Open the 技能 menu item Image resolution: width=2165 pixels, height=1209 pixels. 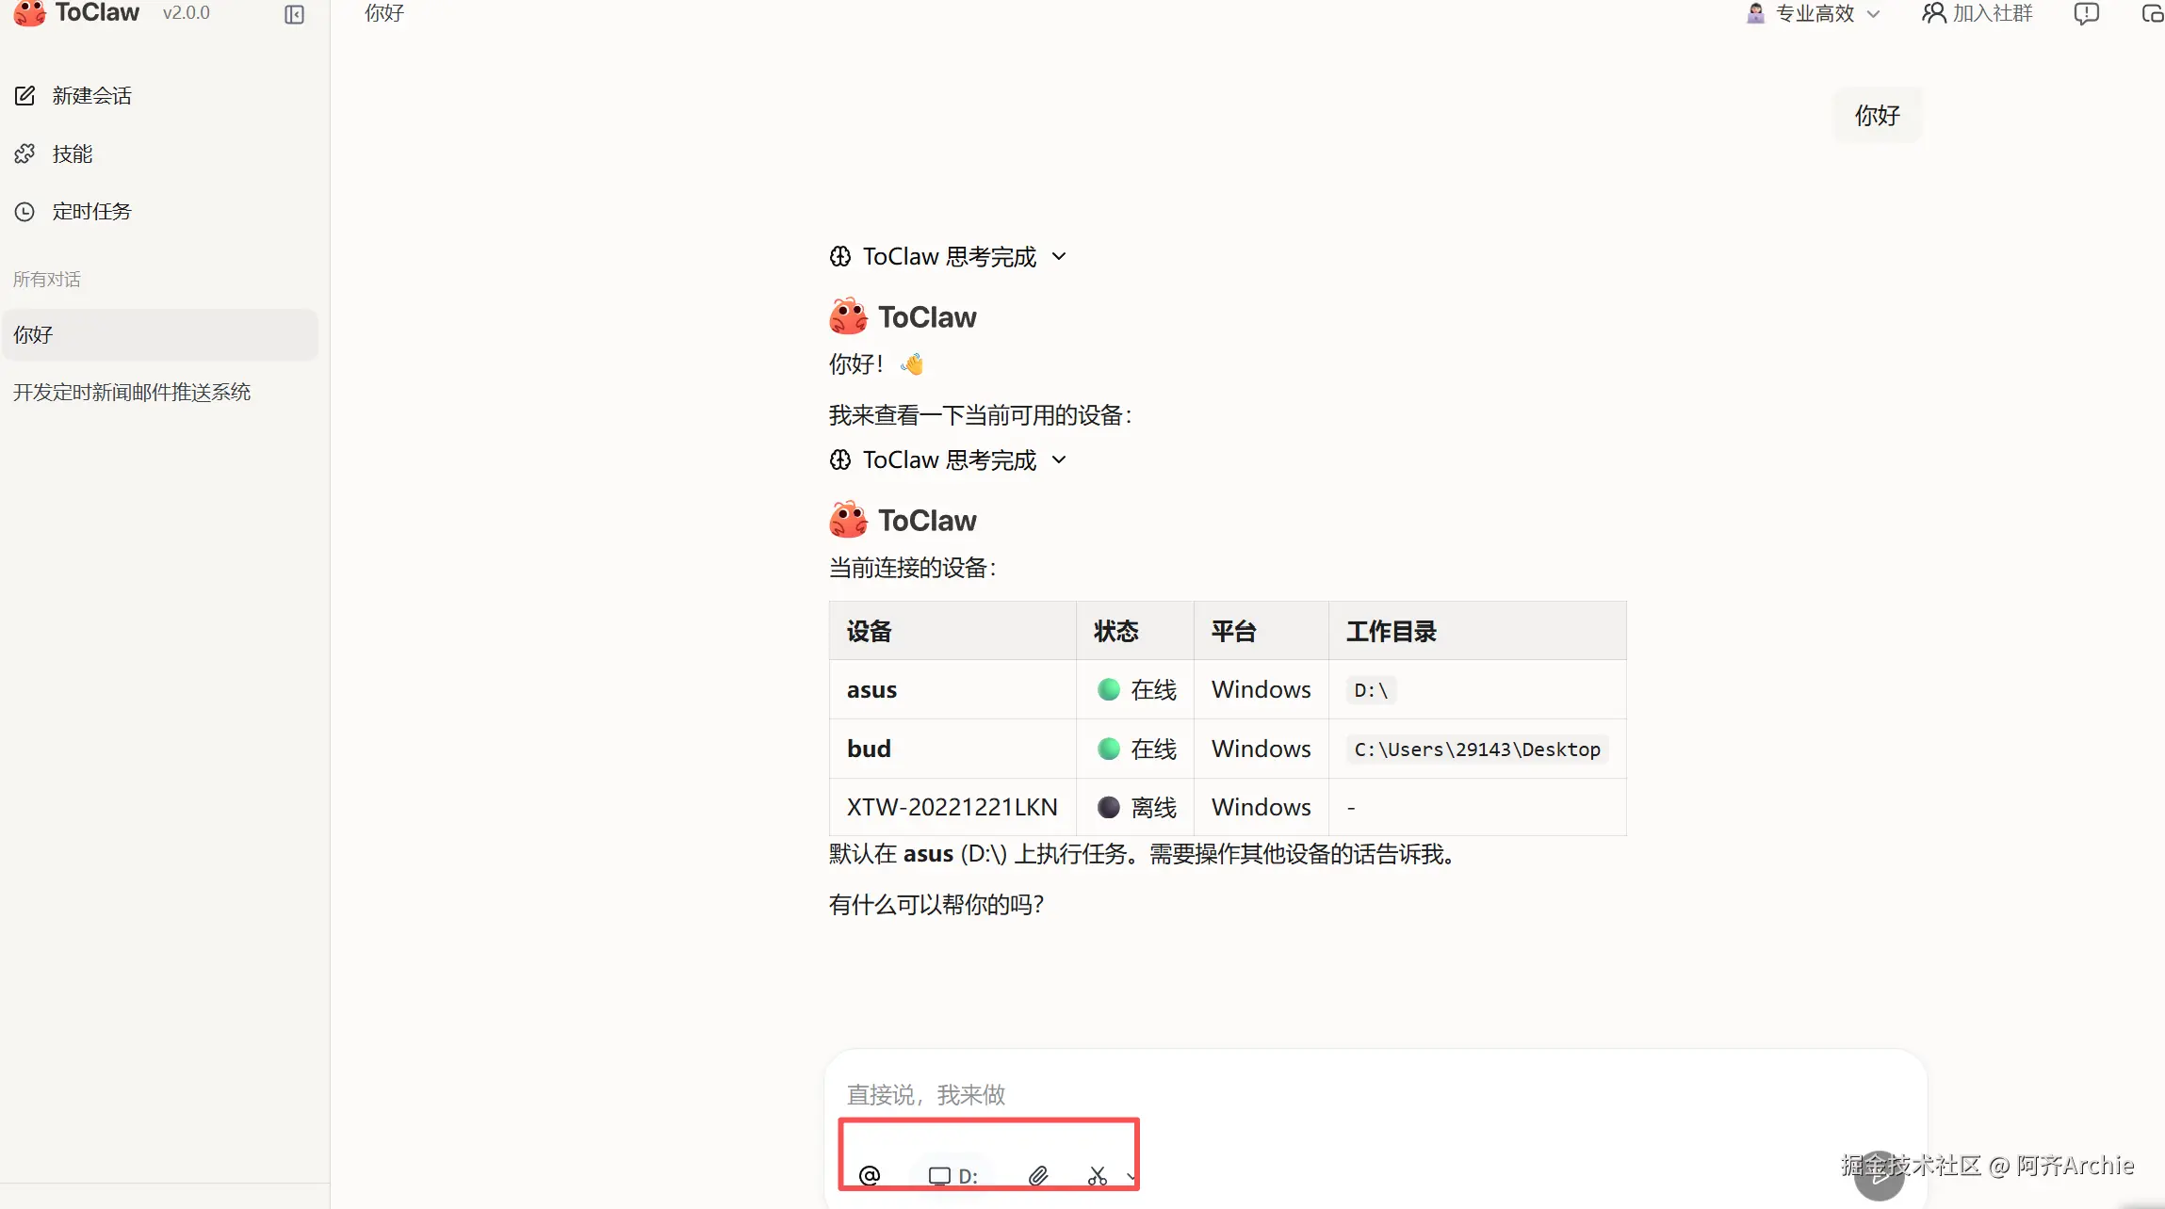coord(72,153)
